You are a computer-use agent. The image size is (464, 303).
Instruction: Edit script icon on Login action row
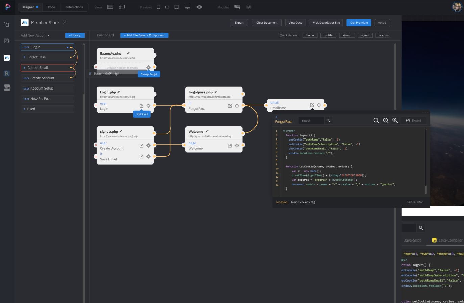click(142, 106)
